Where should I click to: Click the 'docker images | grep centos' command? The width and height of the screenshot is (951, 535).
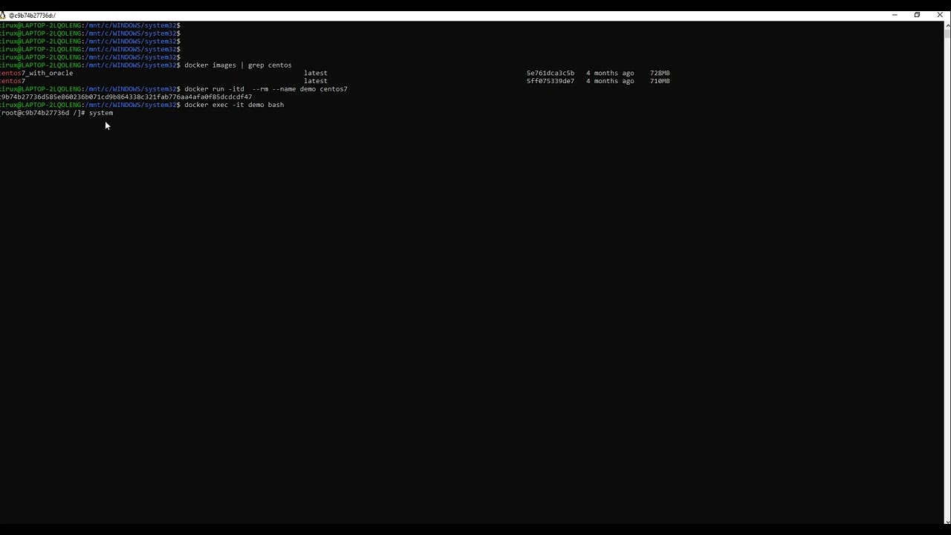pos(238,65)
